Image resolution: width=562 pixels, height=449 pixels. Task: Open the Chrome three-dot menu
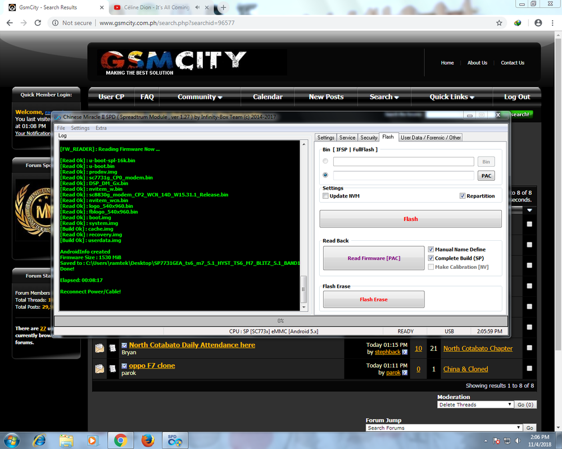pos(552,23)
